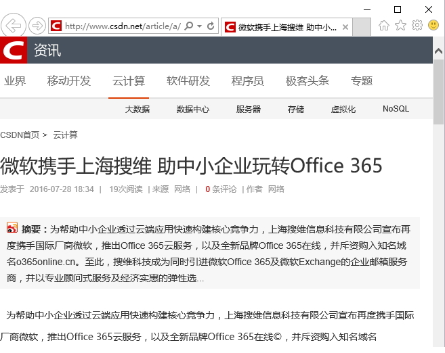Viewport: 445px width, 353px height.
Task: Click 云计算 breadcrumb link
Action: [65, 135]
